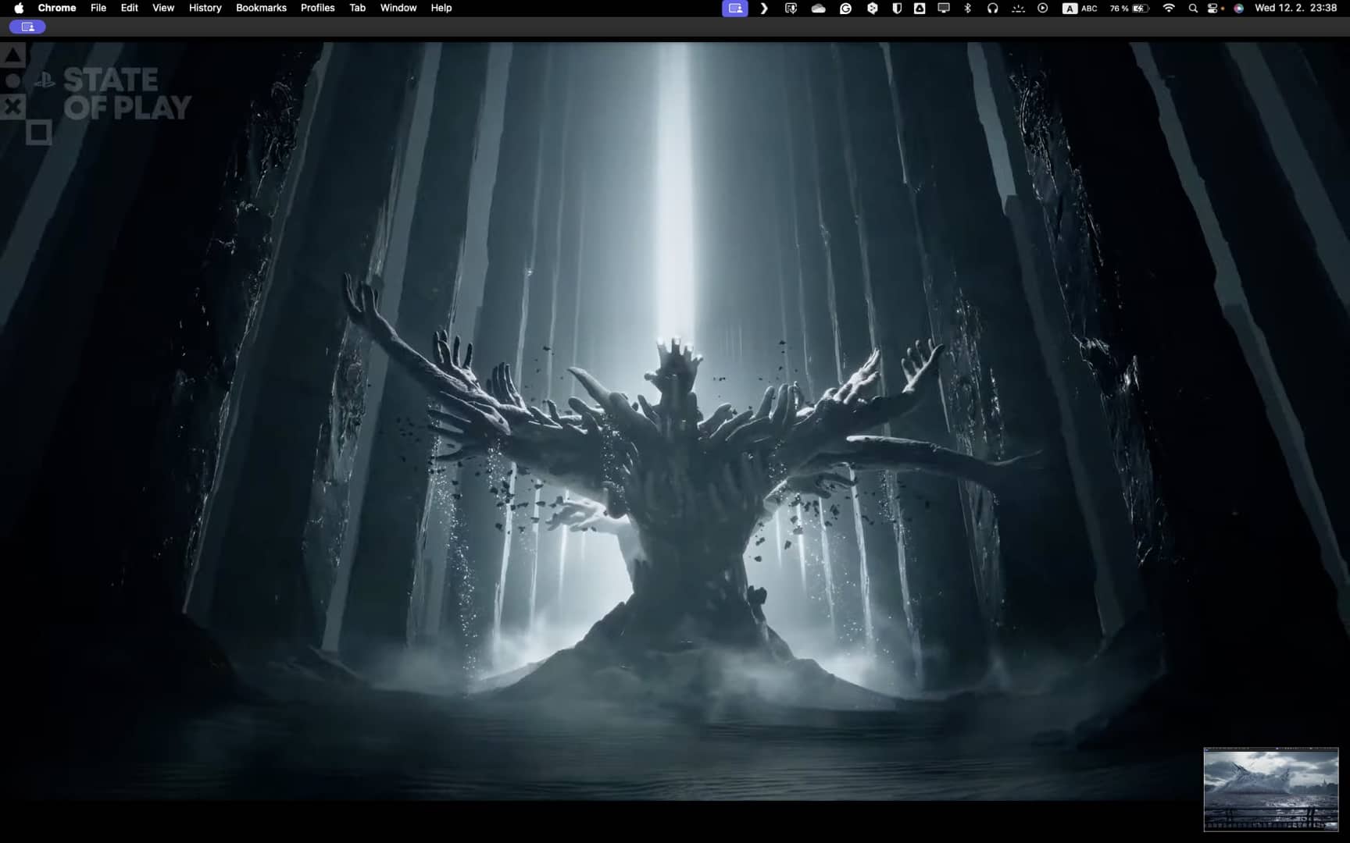1350x843 pixels.
Task: Open the Bookmarks menu
Action: [x=261, y=8]
